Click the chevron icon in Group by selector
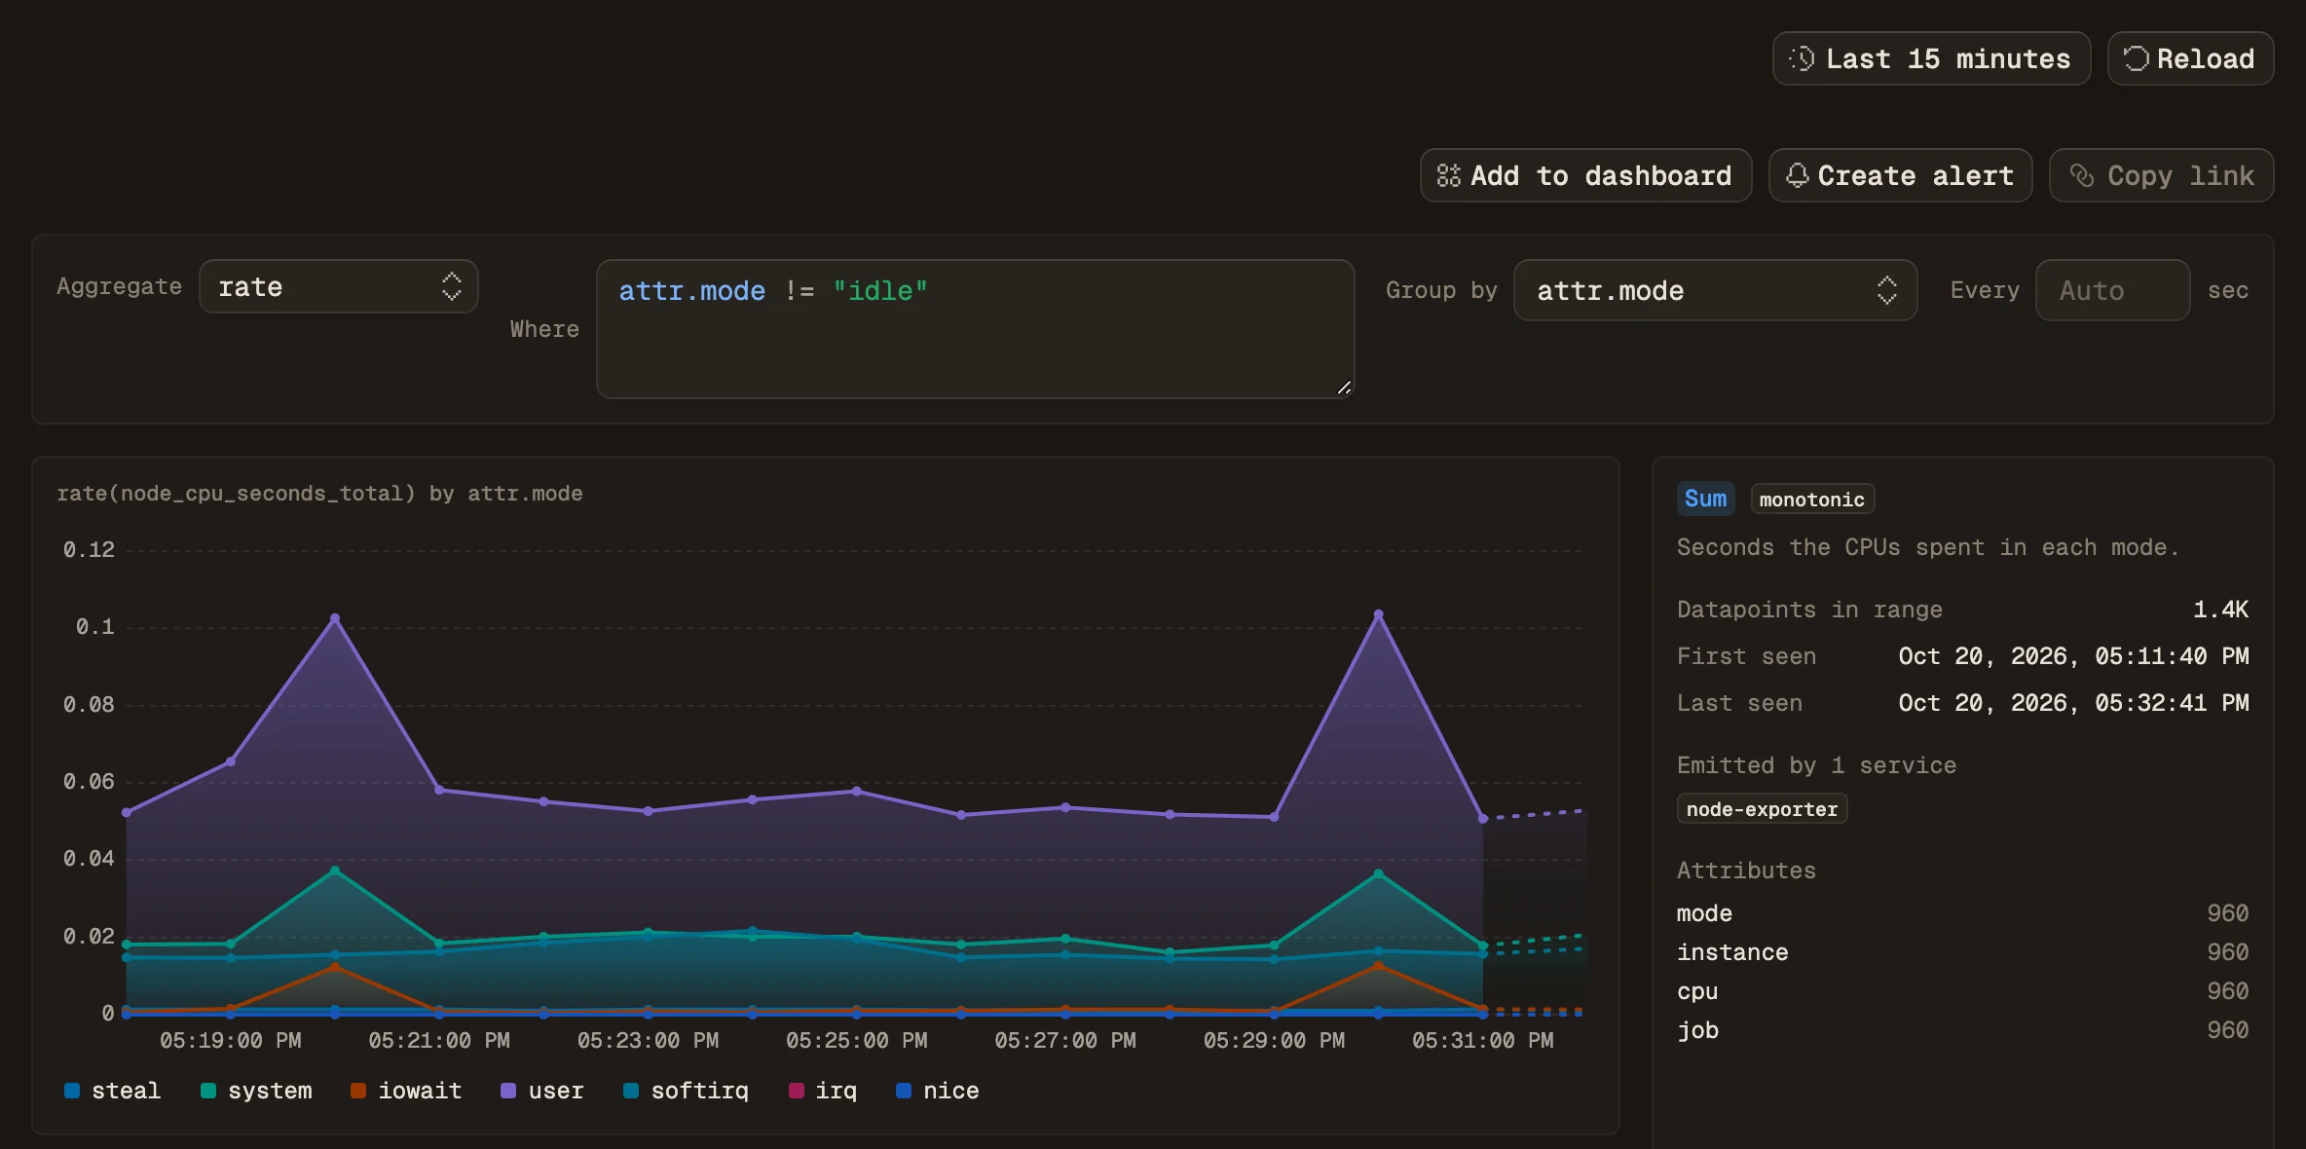The width and height of the screenshot is (2306, 1149). pyautogui.click(x=1886, y=290)
